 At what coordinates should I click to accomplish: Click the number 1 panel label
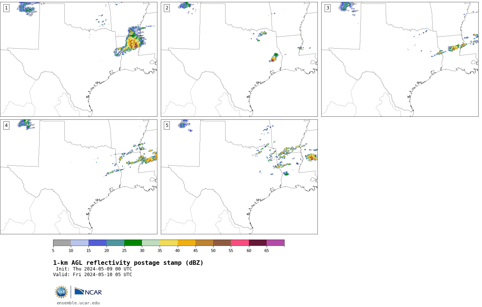click(x=6, y=8)
